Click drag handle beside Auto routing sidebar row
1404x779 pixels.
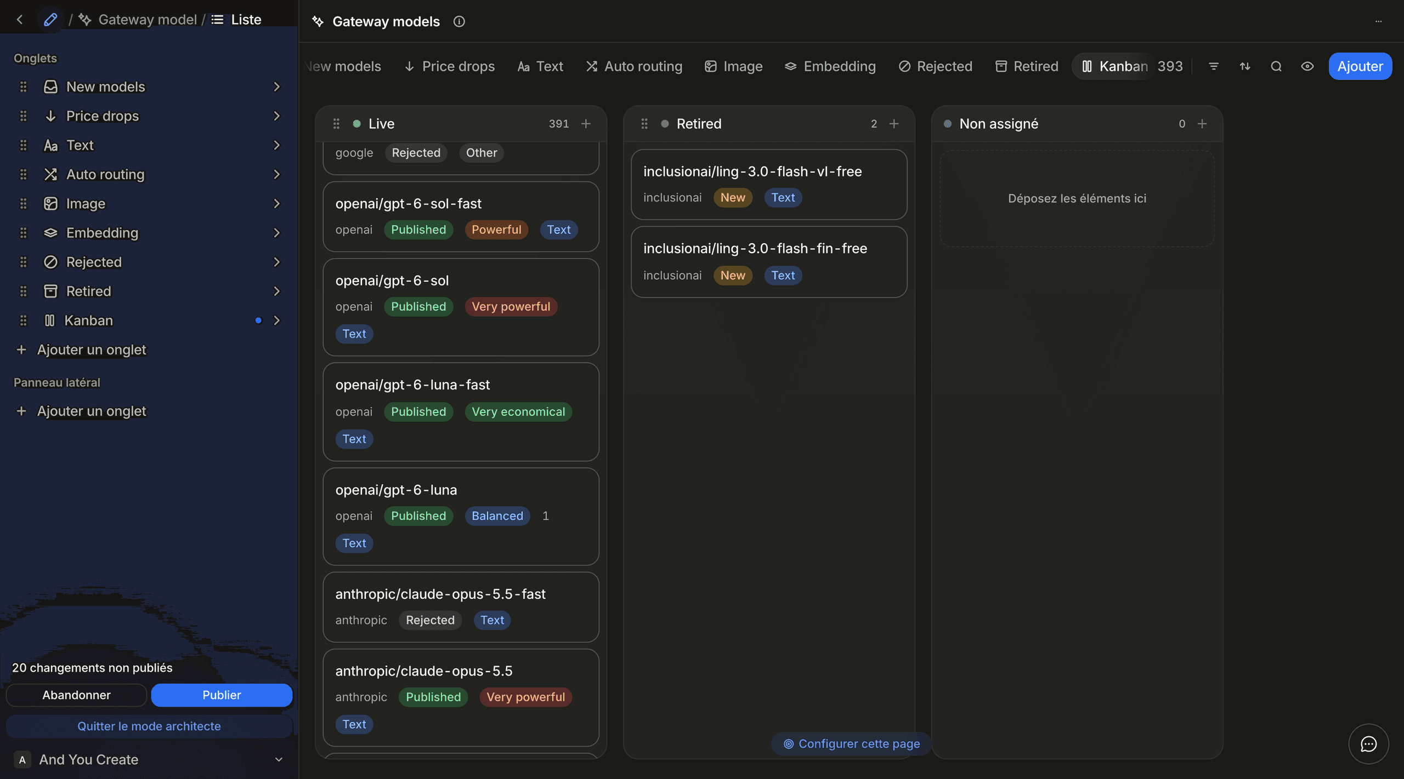[x=23, y=174]
